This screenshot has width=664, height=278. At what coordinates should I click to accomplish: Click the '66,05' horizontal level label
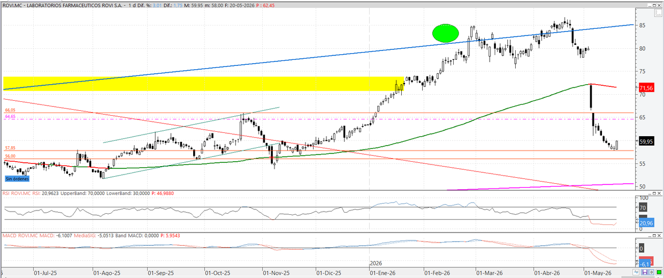click(x=10, y=110)
